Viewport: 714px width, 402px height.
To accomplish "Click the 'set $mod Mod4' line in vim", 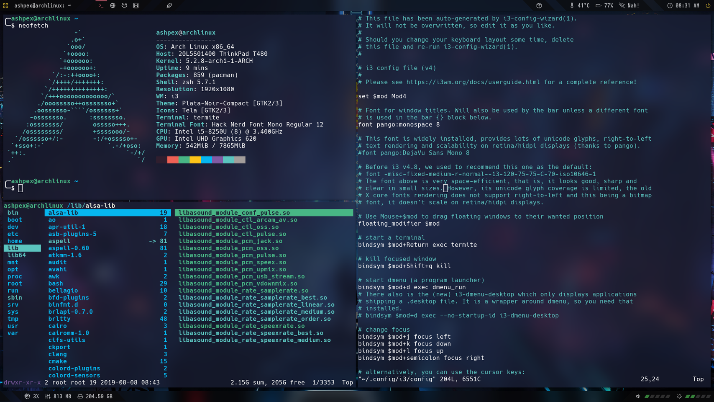I will [382, 96].
